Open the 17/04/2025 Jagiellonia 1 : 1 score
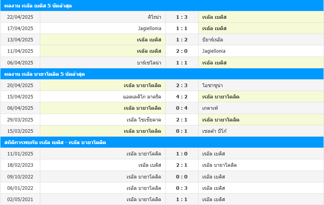 182,29
